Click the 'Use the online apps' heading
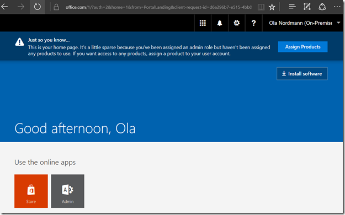This screenshot has width=345, height=215. (45, 162)
